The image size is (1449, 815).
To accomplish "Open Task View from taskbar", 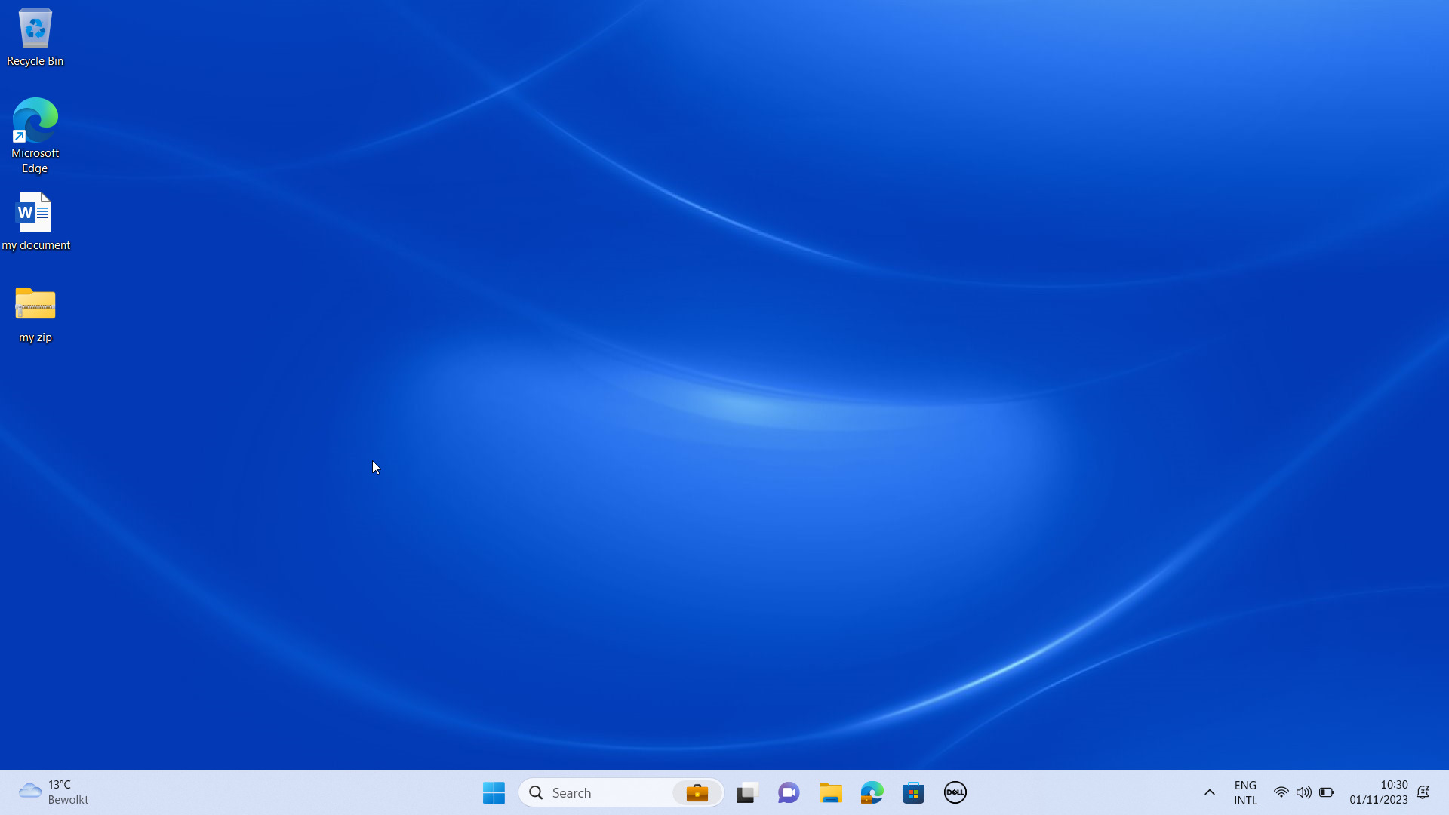I will pos(746,792).
